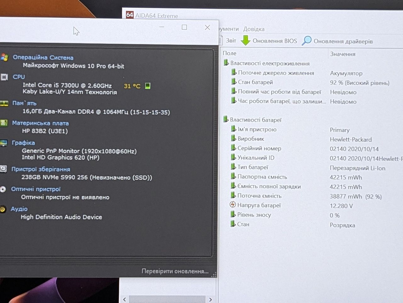Screen dimensions: 403x303
Task: Open the Пам'ять memory section
Action: [25, 103]
